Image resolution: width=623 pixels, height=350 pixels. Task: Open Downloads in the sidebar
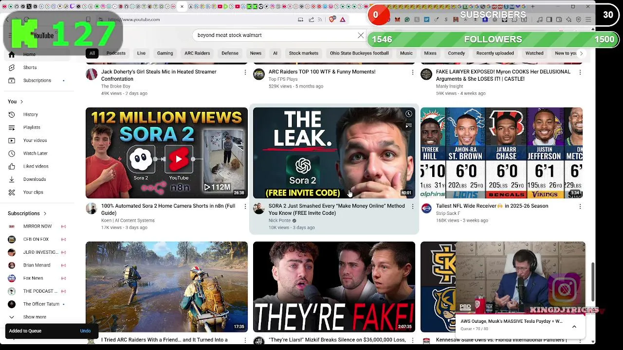[35, 179]
